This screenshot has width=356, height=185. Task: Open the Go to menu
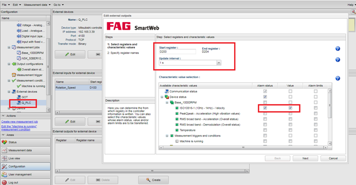59,5
